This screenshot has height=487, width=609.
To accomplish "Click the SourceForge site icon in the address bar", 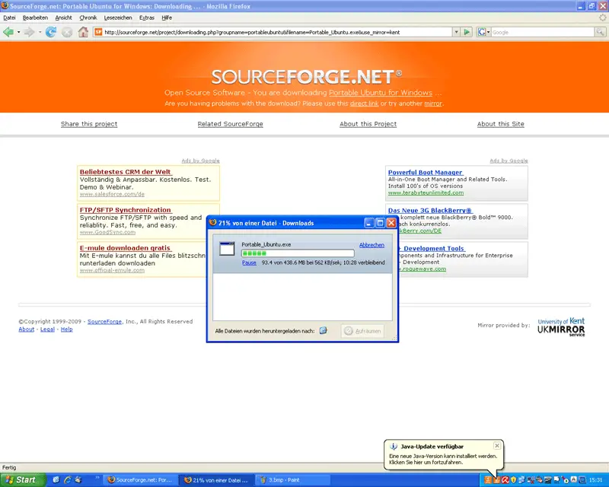I will (x=98, y=32).
